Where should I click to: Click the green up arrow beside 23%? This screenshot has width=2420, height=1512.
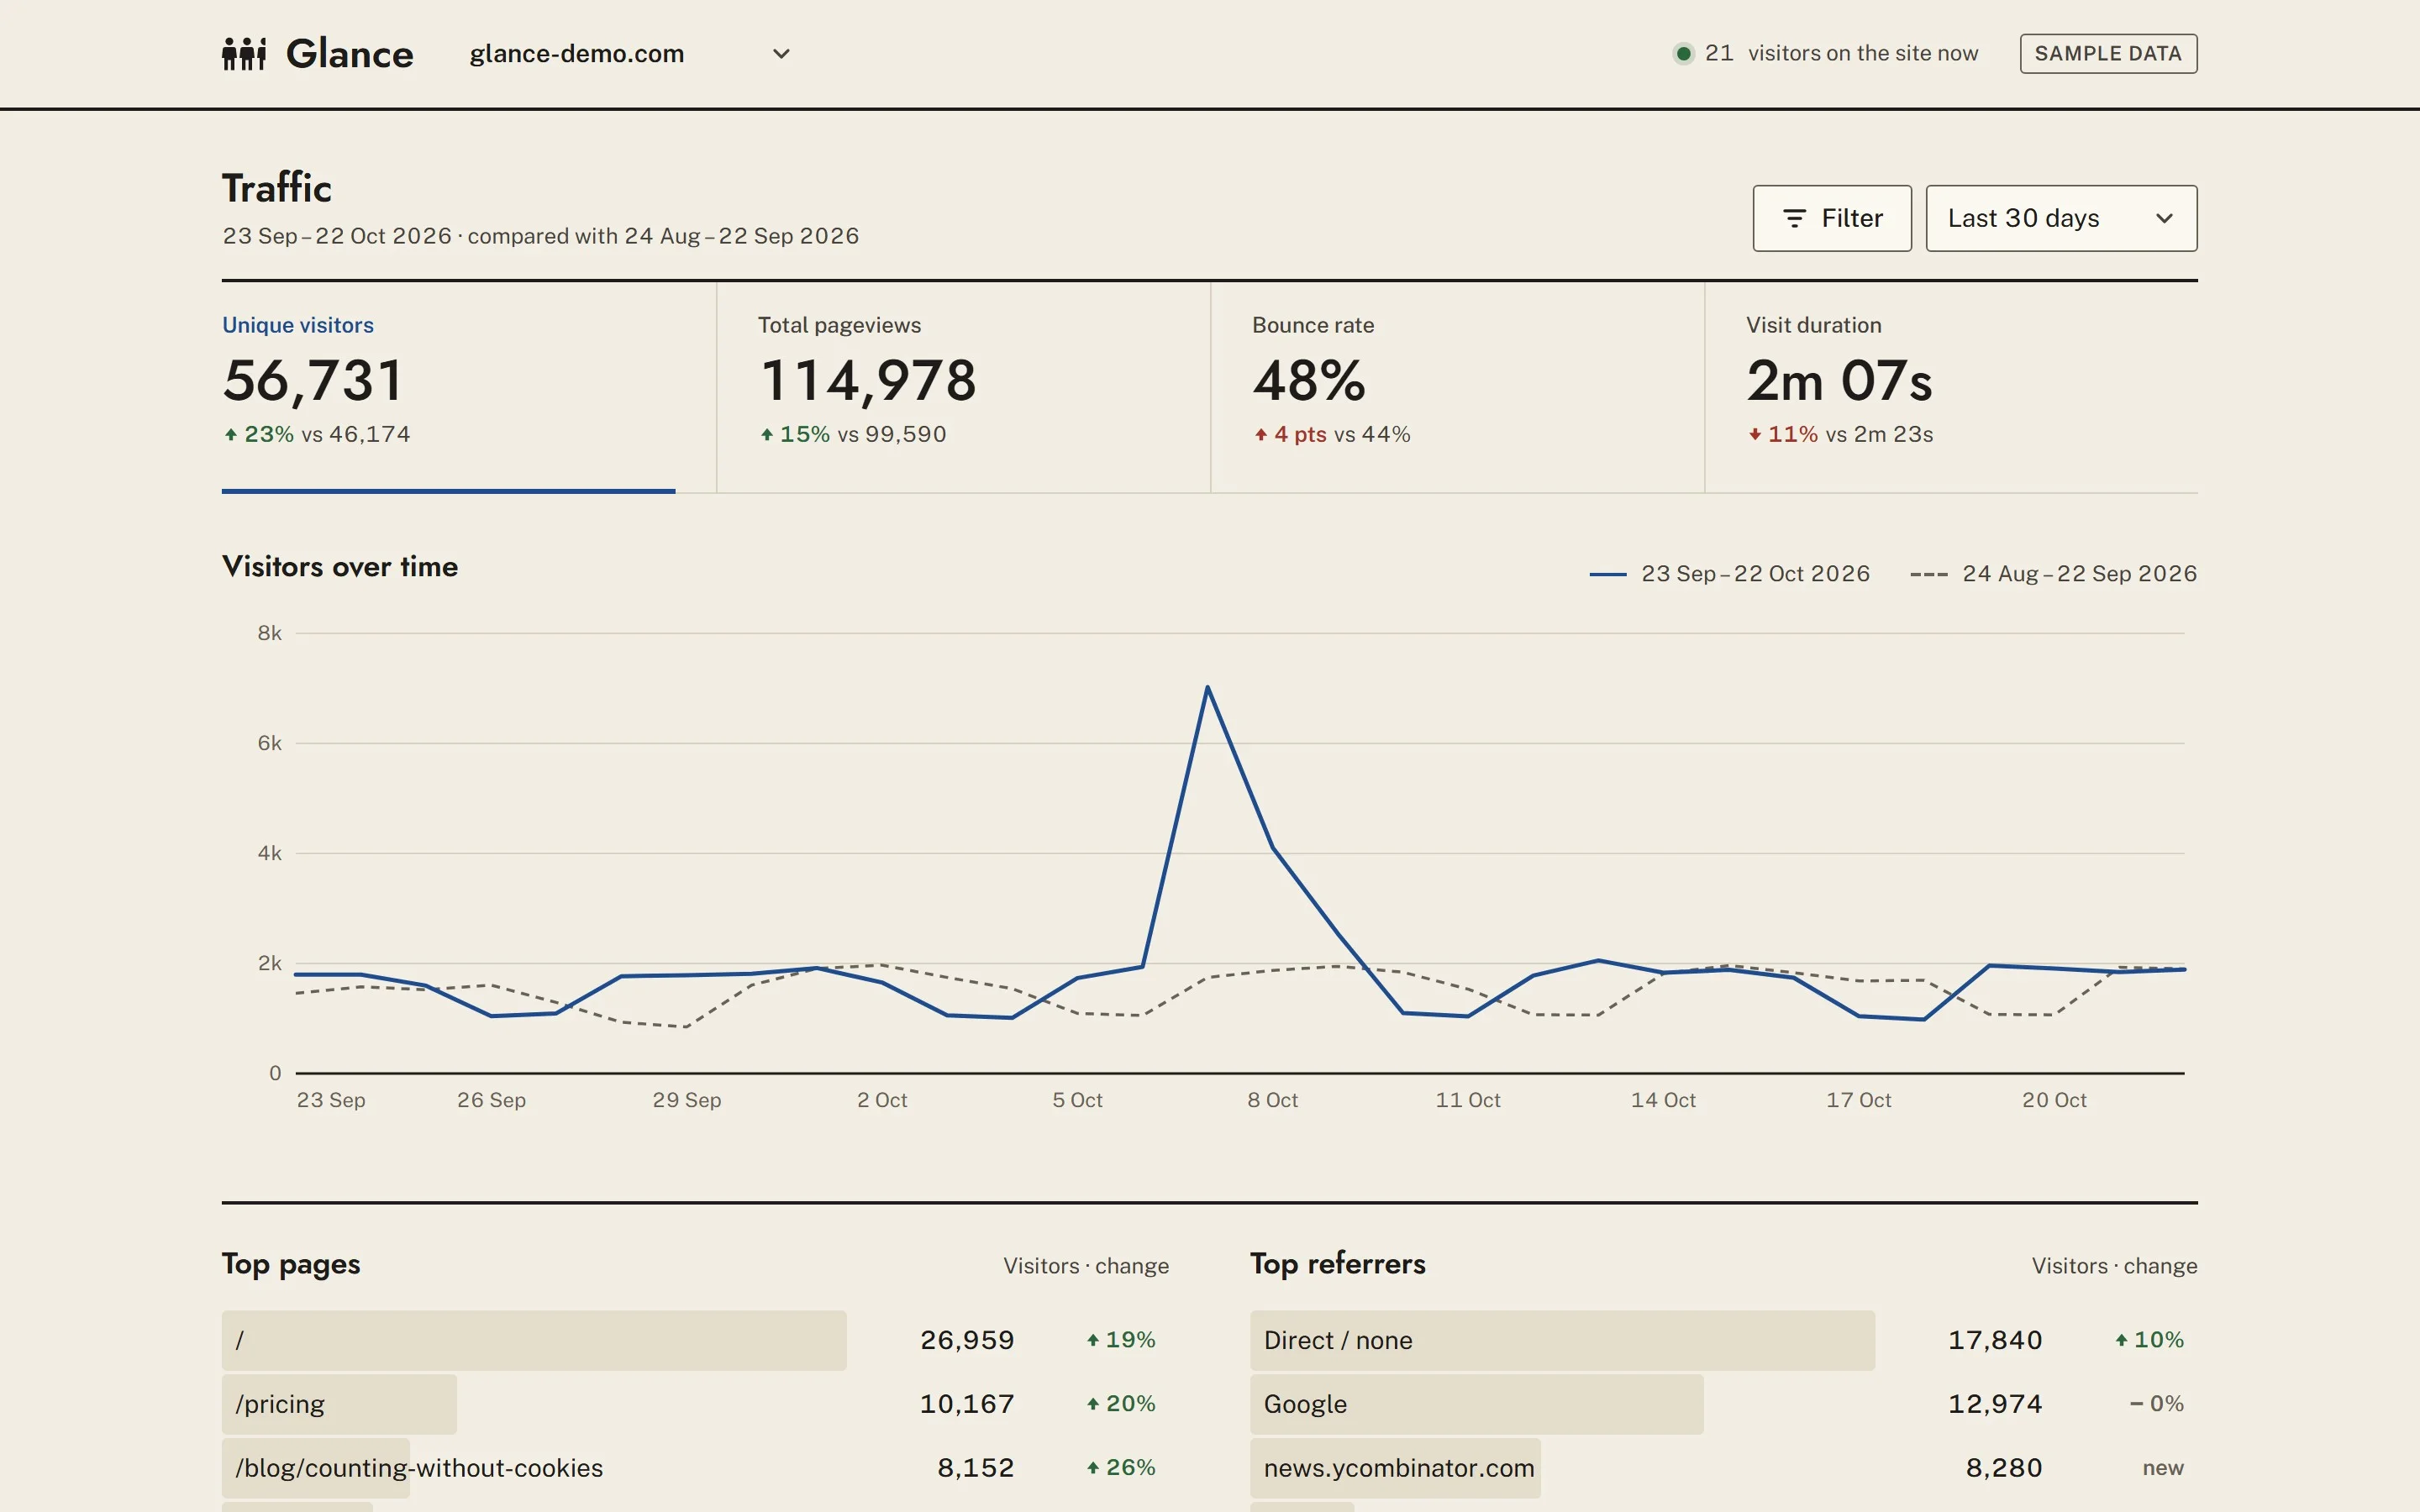[231, 434]
